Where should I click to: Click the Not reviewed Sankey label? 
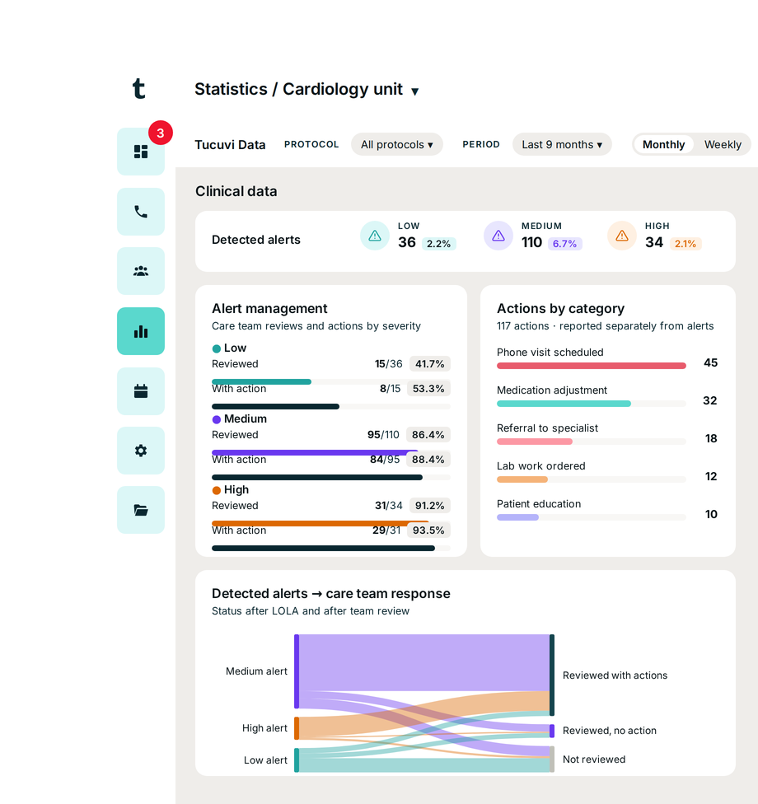coord(594,760)
